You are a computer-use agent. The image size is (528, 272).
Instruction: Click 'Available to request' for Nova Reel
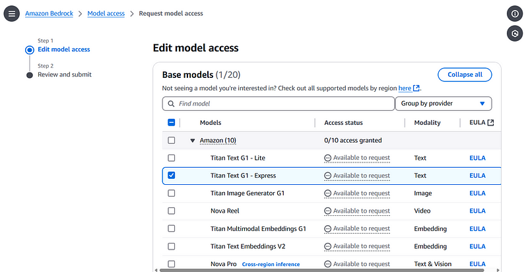362,211
